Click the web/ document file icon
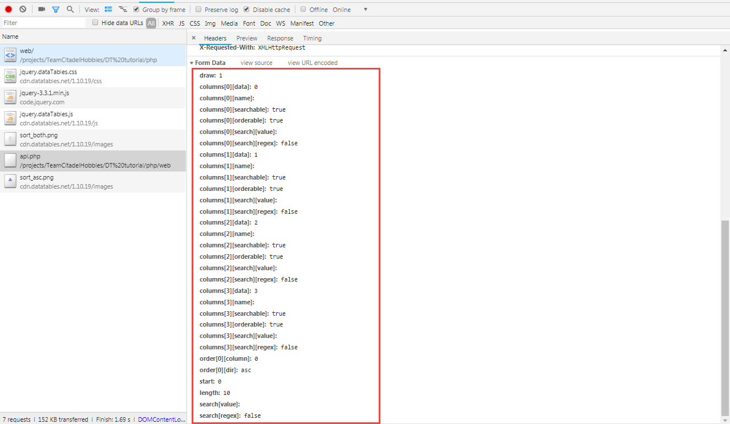730x424 pixels. (10, 55)
